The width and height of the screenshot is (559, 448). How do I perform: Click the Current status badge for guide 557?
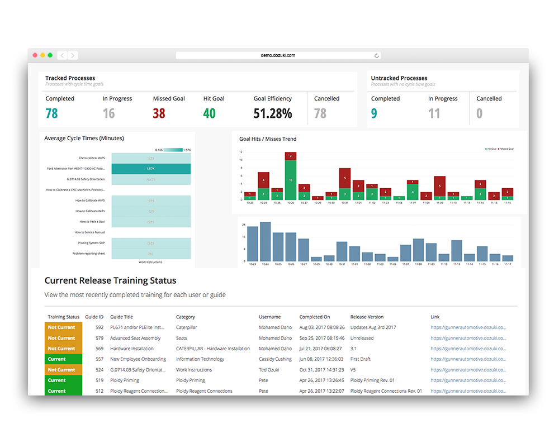click(63, 359)
